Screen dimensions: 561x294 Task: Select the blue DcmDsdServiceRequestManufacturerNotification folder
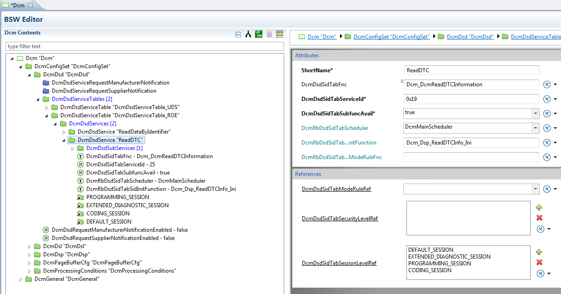tap(106, 83)
